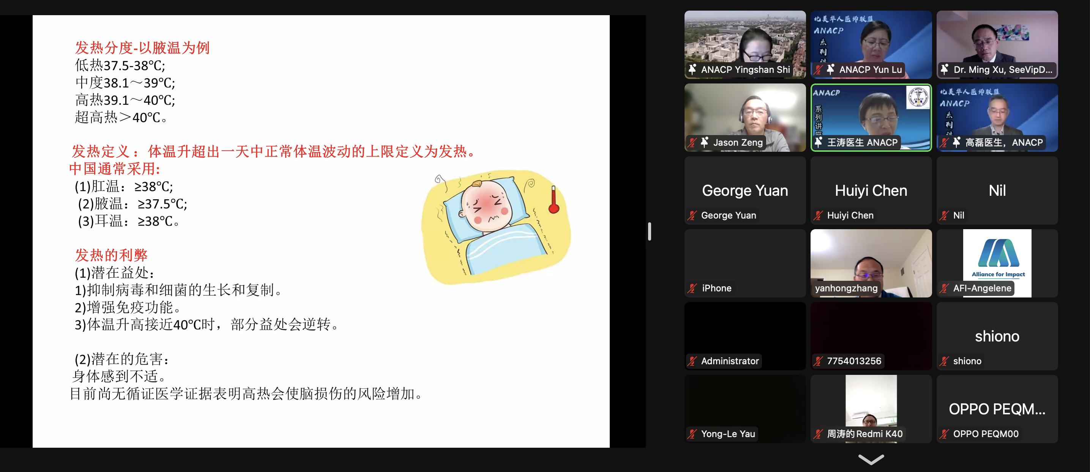Click muted mic icon beside AFI-Angelene
This screenshot has height=472, width=1090.
945,288
